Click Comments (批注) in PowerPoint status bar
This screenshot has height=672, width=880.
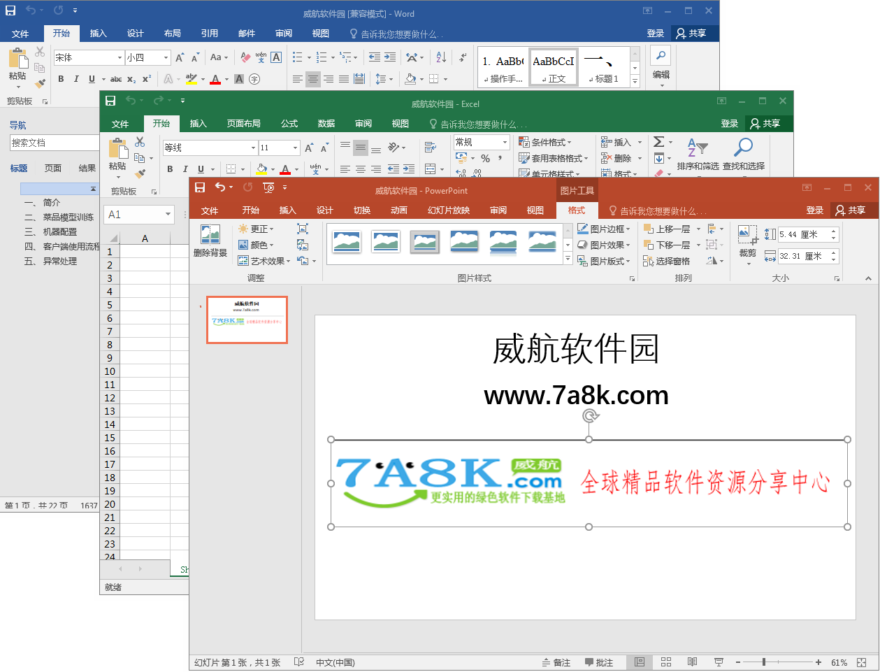click(598, 662)
